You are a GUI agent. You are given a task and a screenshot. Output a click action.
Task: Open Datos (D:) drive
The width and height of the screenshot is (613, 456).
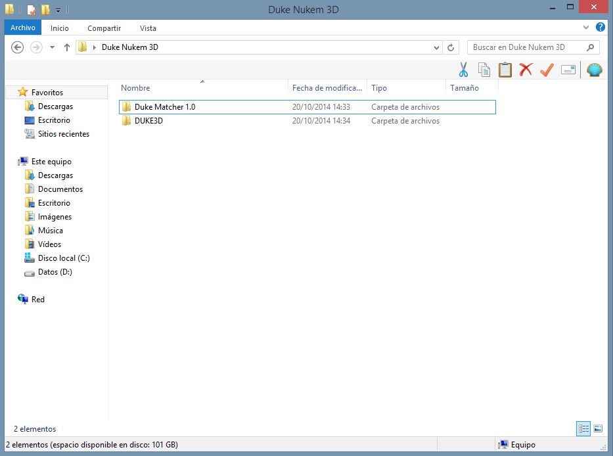tap(55, 272)
